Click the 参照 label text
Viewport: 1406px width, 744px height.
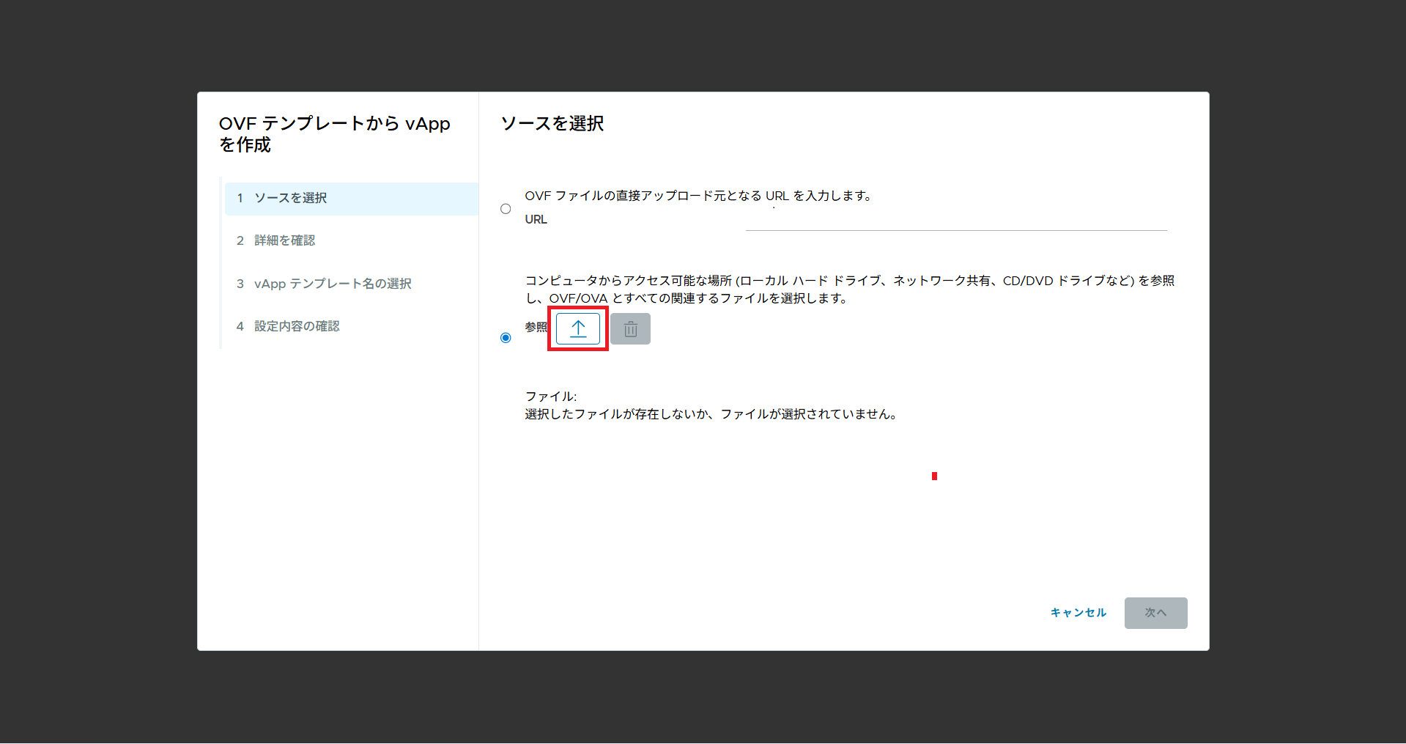536,328
